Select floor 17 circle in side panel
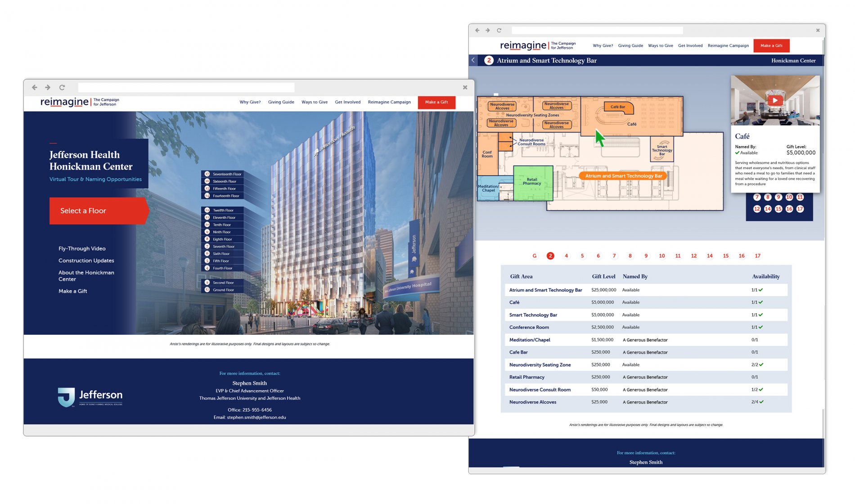This screenshot has width=855, height=504. pos(800,209)
